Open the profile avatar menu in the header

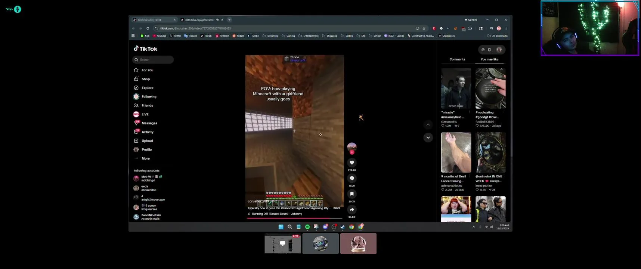499,50
